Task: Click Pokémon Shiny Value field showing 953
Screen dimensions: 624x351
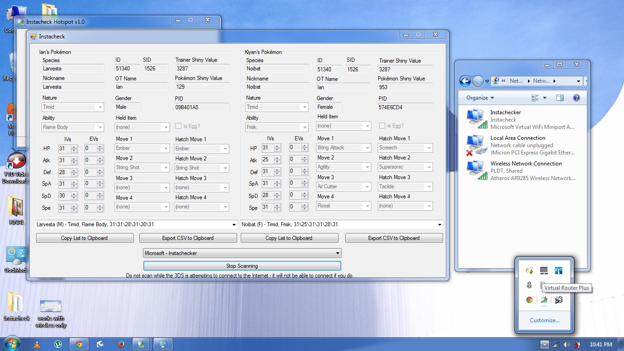Action: (x=405, y=87)
